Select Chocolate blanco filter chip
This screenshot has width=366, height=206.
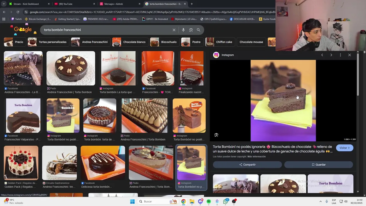130,42
